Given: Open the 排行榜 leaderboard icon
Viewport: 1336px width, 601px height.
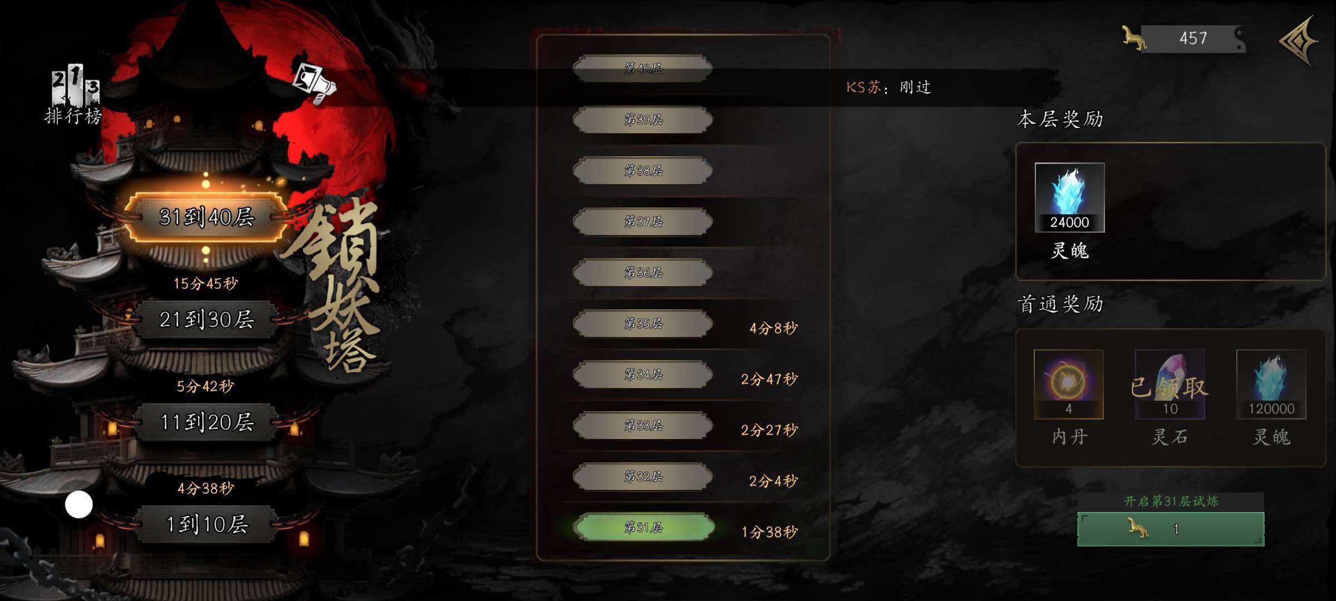Looking at the screenshot, I should pyautogui.click(x=73, y=95).
